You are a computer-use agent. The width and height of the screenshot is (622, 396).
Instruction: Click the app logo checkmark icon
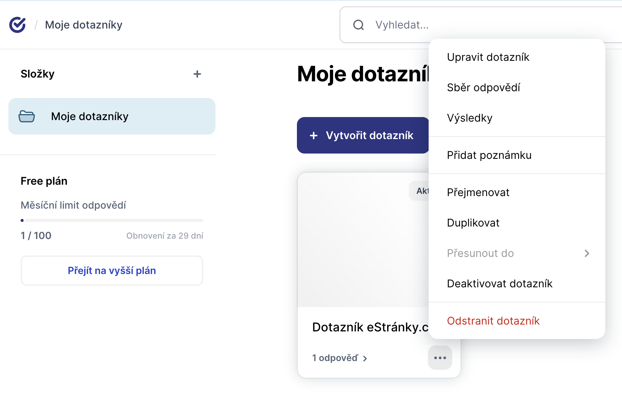[17, 25]
